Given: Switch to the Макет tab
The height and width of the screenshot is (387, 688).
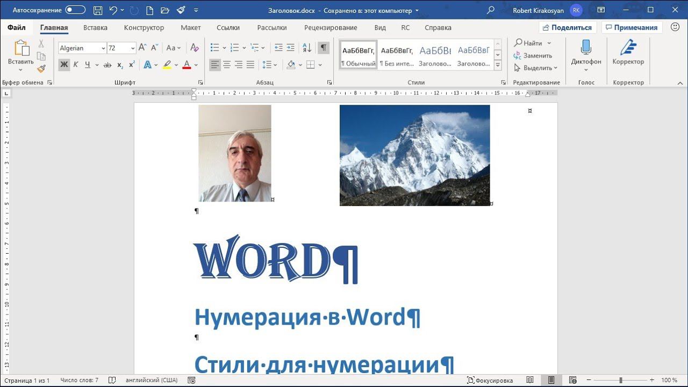Looking at the screenshot, I should (x=191, y=27).
